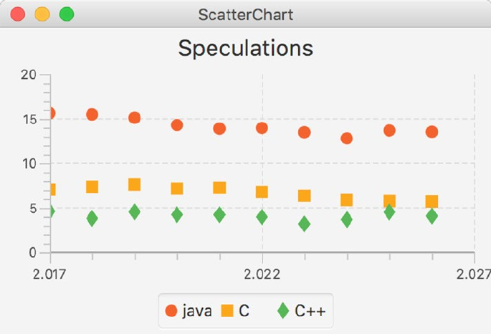Click the ScatterChart window title text
The height and width of the screenshot is (334, 491).
click(245, 14)
